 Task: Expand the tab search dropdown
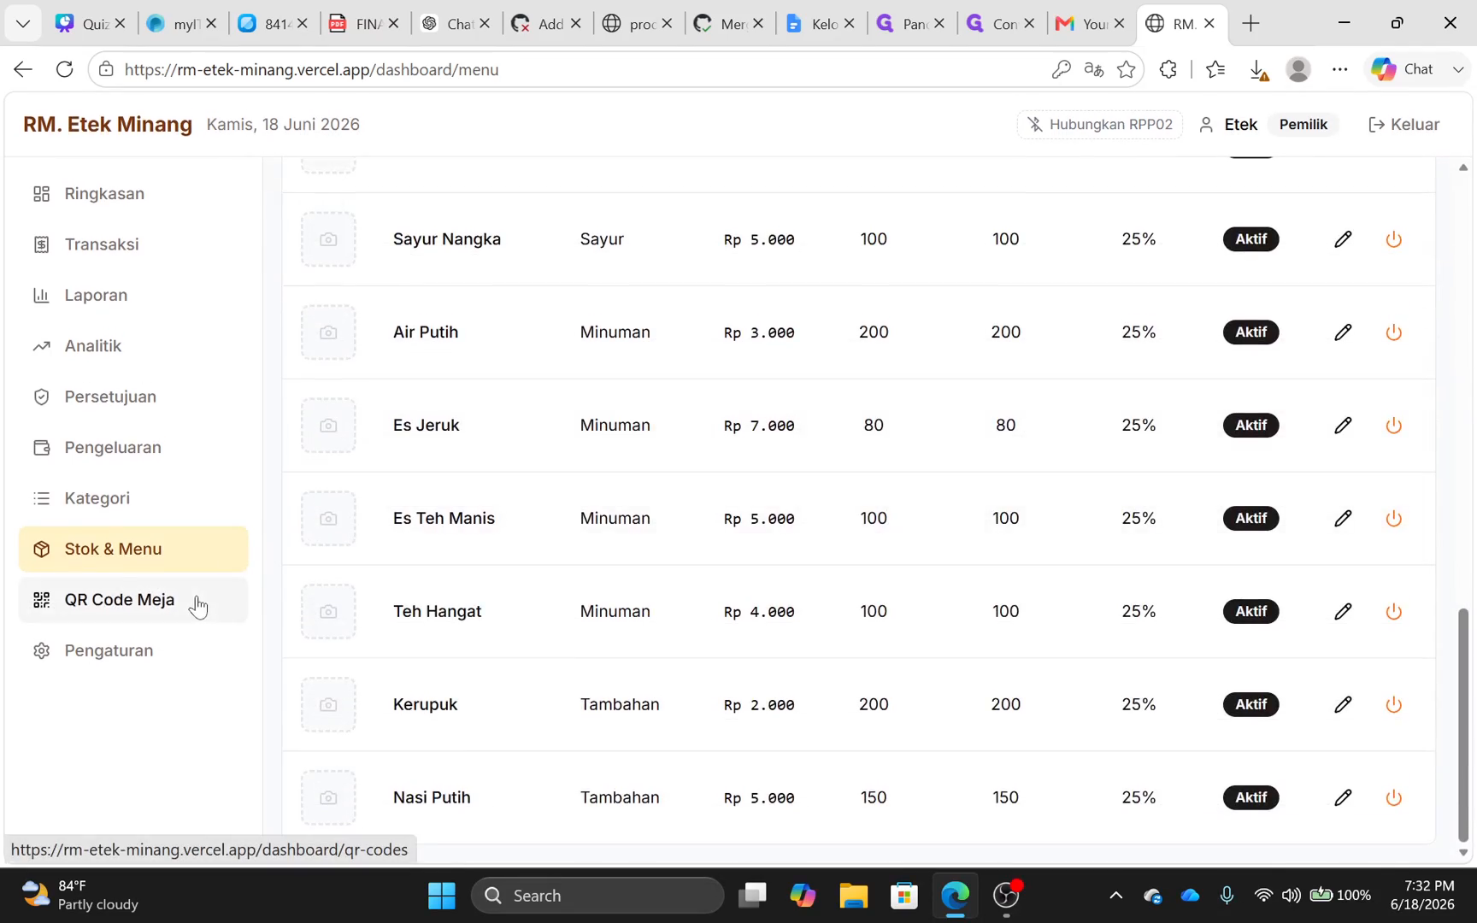(x=23, y=24)
